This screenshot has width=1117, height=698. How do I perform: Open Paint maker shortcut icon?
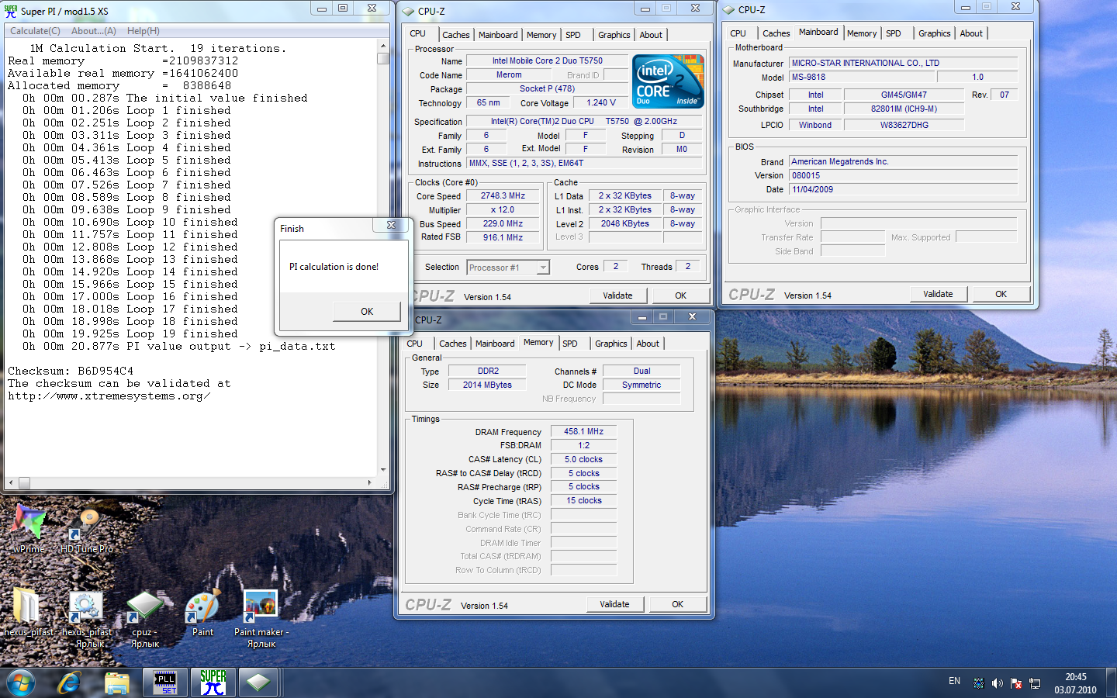click(261, 618)
